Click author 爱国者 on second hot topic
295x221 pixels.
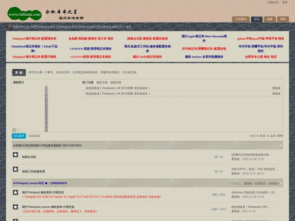coord(276,94)
